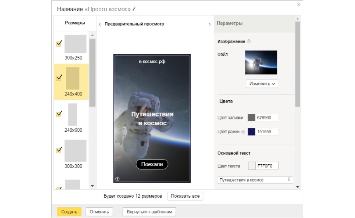Select the 240x600 size thumbnail

click(73, 115)
